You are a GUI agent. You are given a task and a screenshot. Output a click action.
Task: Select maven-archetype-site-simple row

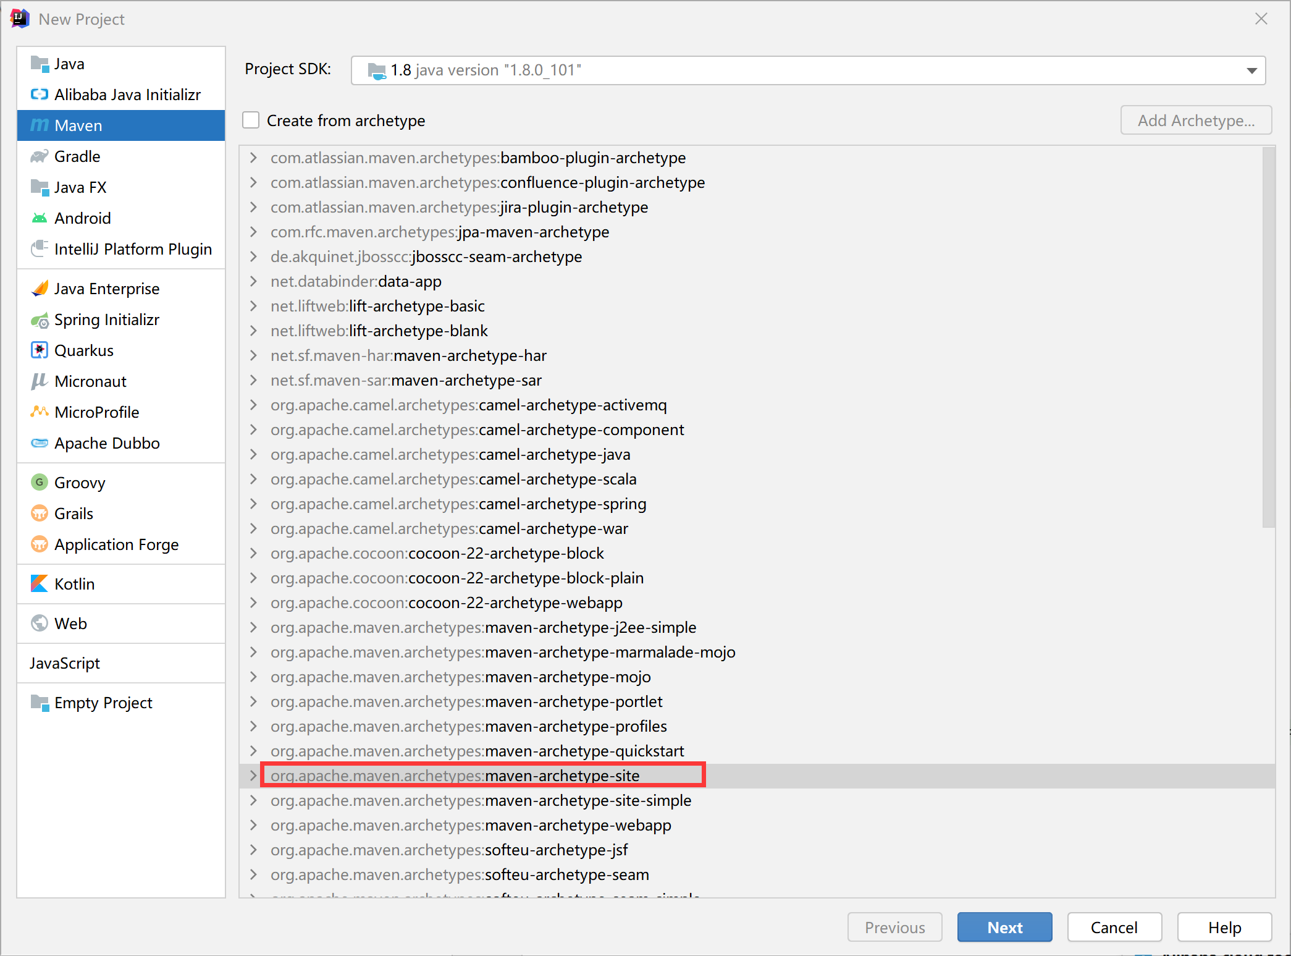pos(757,800)
